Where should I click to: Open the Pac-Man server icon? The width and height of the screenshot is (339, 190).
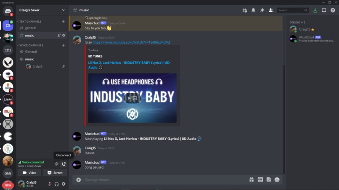[x=8, y=136]
